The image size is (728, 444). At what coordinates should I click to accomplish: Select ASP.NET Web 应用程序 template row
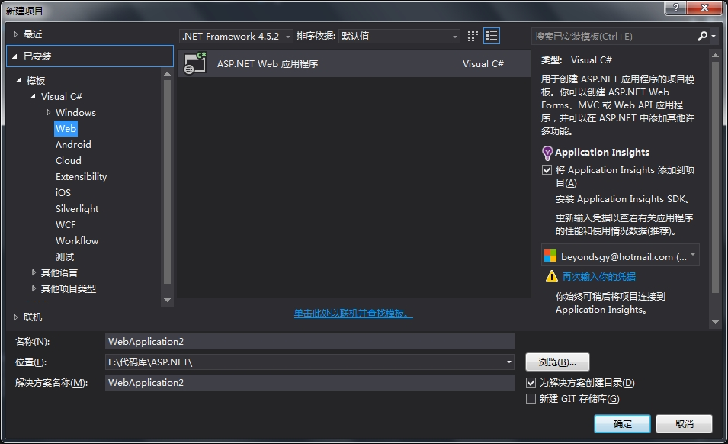tap(354, 63)
